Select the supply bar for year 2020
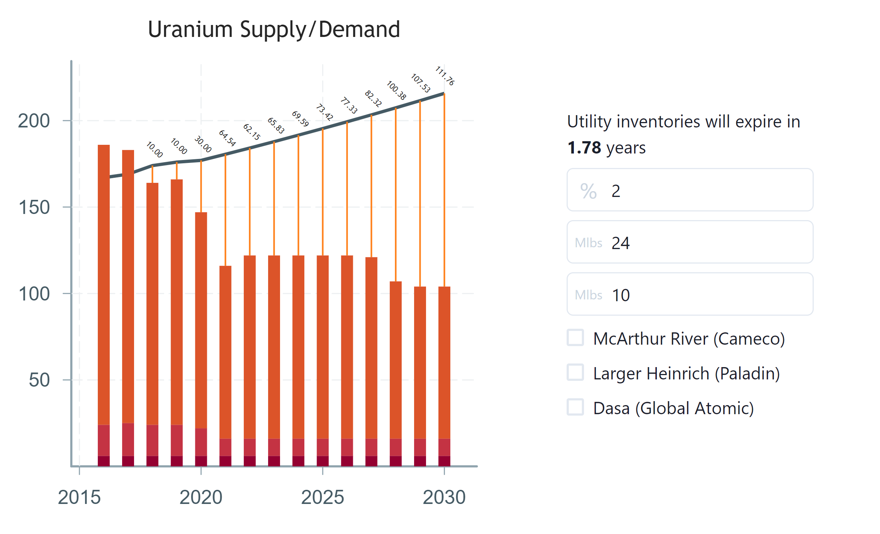This screenshot has height=534, width=880. coord(201,339)
